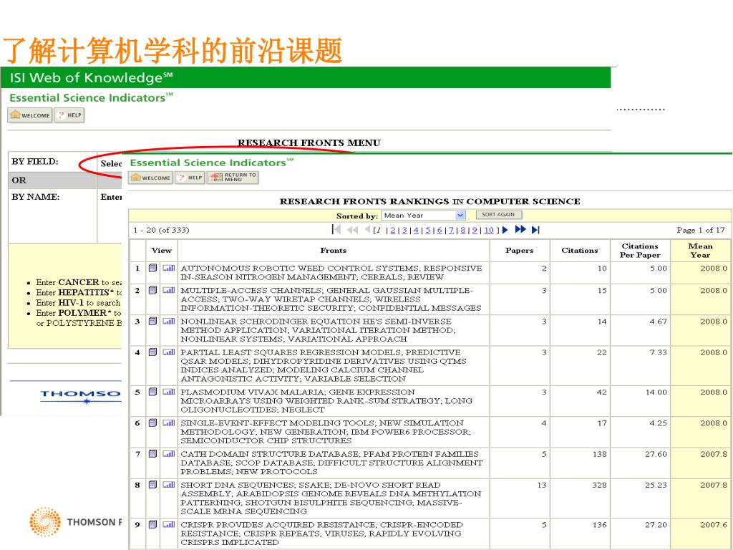The height and width of the screenshot is (550, 733).
Task: Open the Sorted by Mean Year dropdown
Action: point(424,215)
